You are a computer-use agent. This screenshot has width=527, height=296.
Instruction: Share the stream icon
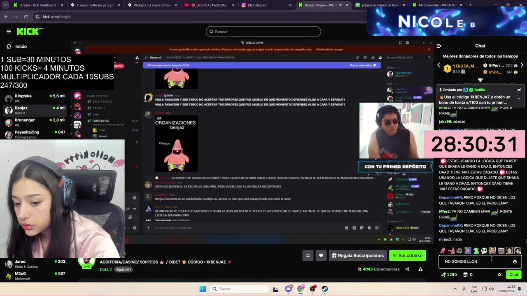tap(407, 269)
